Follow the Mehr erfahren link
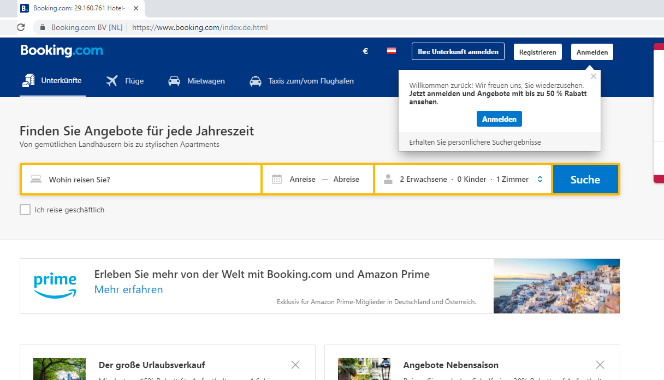664x380 pixels. (x=128, y=289)
